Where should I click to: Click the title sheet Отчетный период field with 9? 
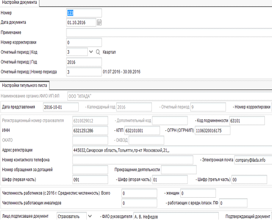208,107
